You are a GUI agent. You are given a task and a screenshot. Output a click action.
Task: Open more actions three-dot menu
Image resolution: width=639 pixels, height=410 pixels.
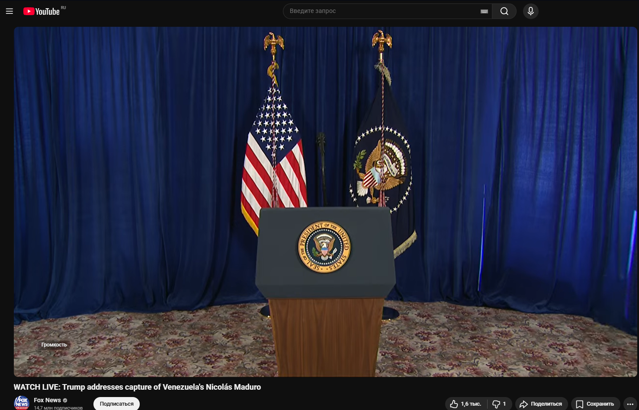[x=630, y=404]
